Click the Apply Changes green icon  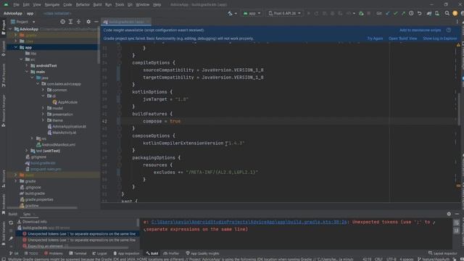(361, 13)
